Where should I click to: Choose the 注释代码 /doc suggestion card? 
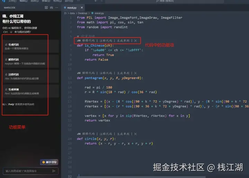[31, 76]
